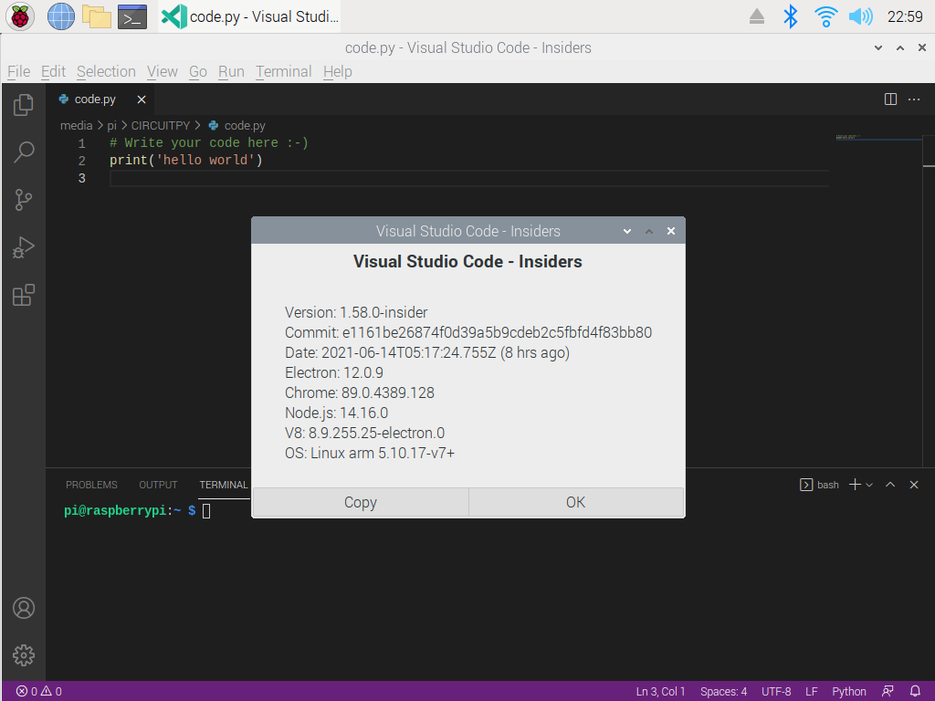Change language mode via Python
The height and width of the screenshot is (701, 935).
tap(849, 692)
